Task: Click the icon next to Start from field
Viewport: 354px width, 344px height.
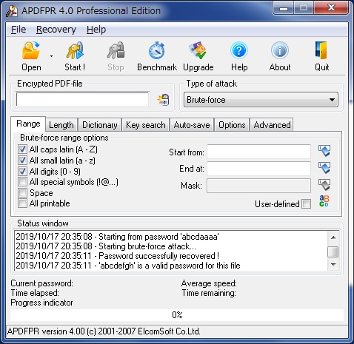Action: pos(324,151)
